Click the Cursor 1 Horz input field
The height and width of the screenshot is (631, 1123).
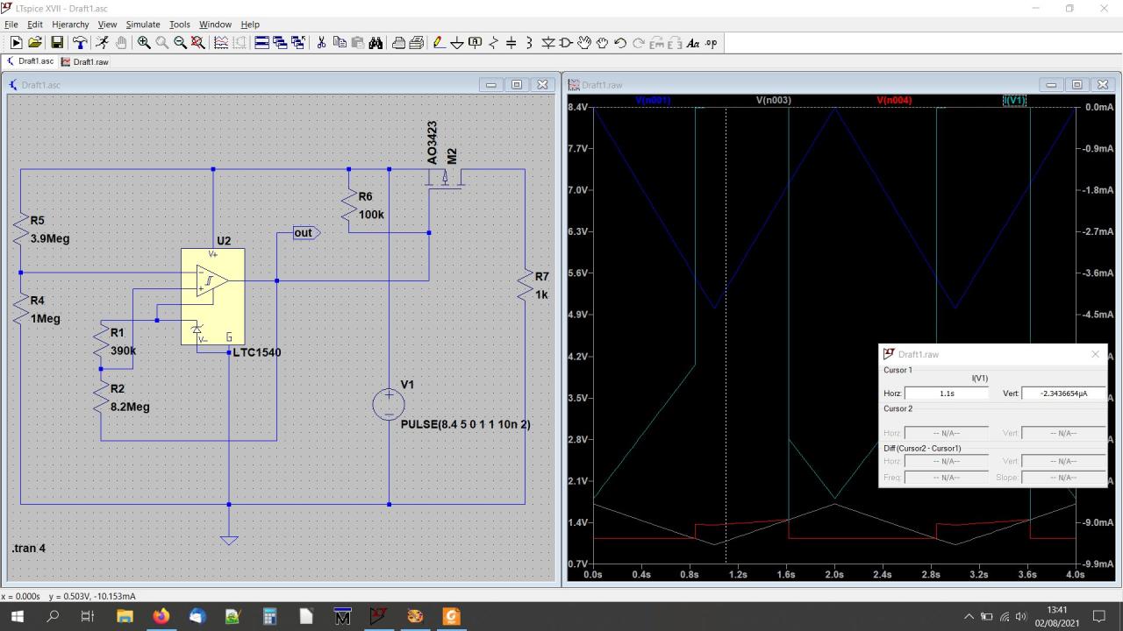946,393
